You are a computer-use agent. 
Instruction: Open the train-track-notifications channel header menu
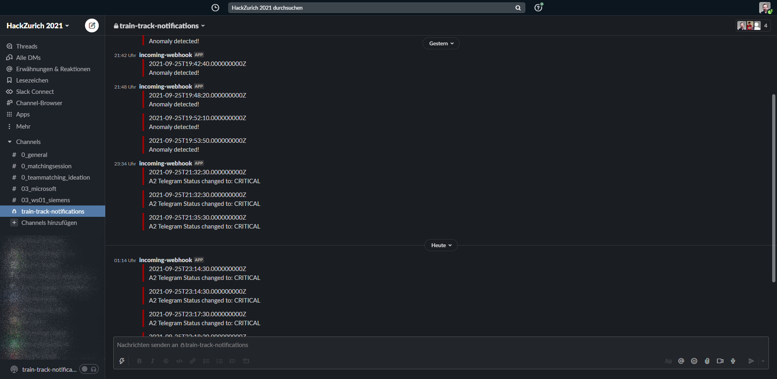click(159, 25)
